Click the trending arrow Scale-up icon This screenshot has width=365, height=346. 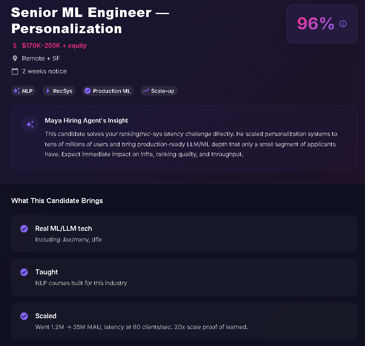coord(146,91)
